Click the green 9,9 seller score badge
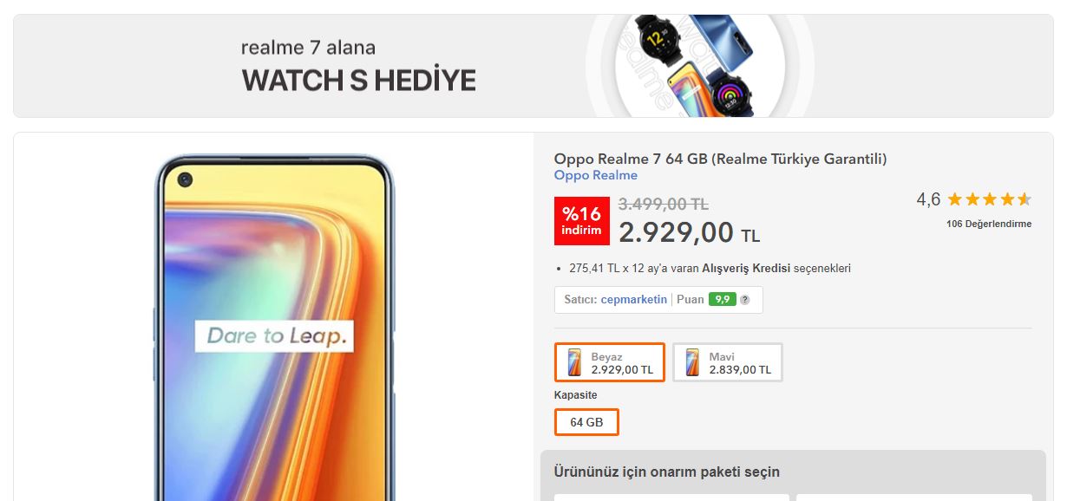 click(722, 300)
